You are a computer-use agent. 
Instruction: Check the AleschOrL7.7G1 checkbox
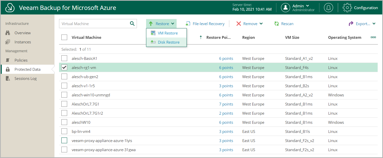pyautogui.click(x=64, y=104)
